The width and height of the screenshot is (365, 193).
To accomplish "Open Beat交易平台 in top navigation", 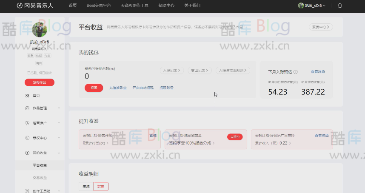I will [x=99, y=6].
